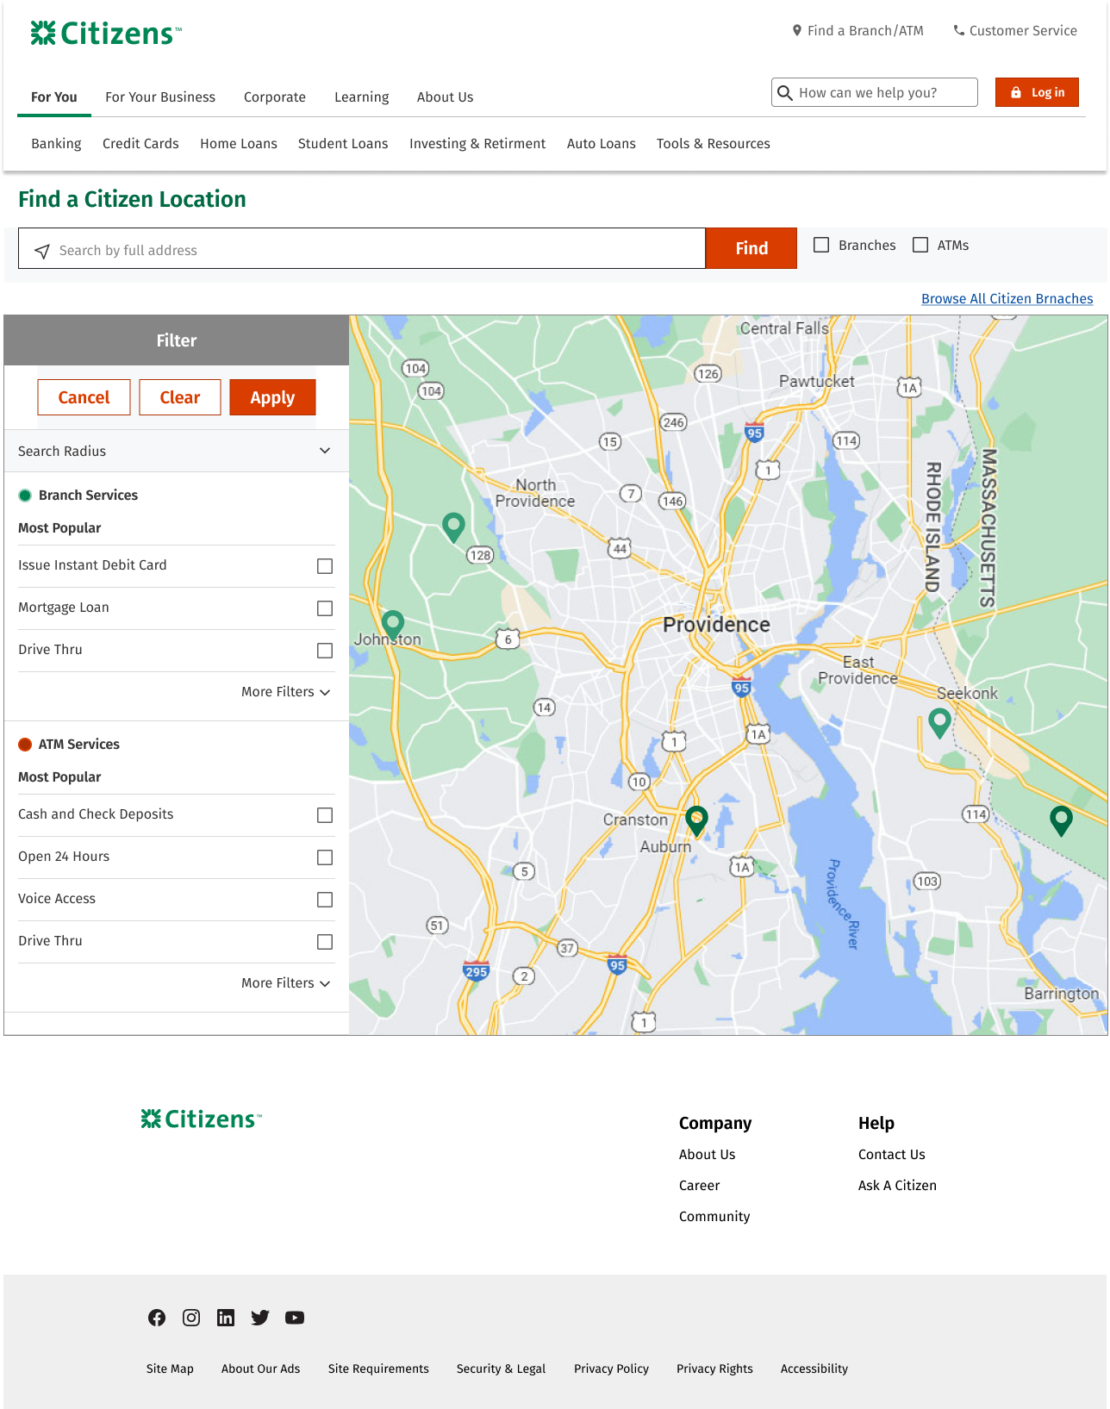Expand More Filters under ATM Services
Image resolution: width=1110 pixels, height=1409 pixels.
coord(285,983)
